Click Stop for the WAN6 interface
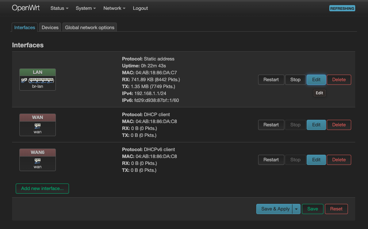Image resolution: width=368 pixels, height=229 pixels. [x=295, y=160]
